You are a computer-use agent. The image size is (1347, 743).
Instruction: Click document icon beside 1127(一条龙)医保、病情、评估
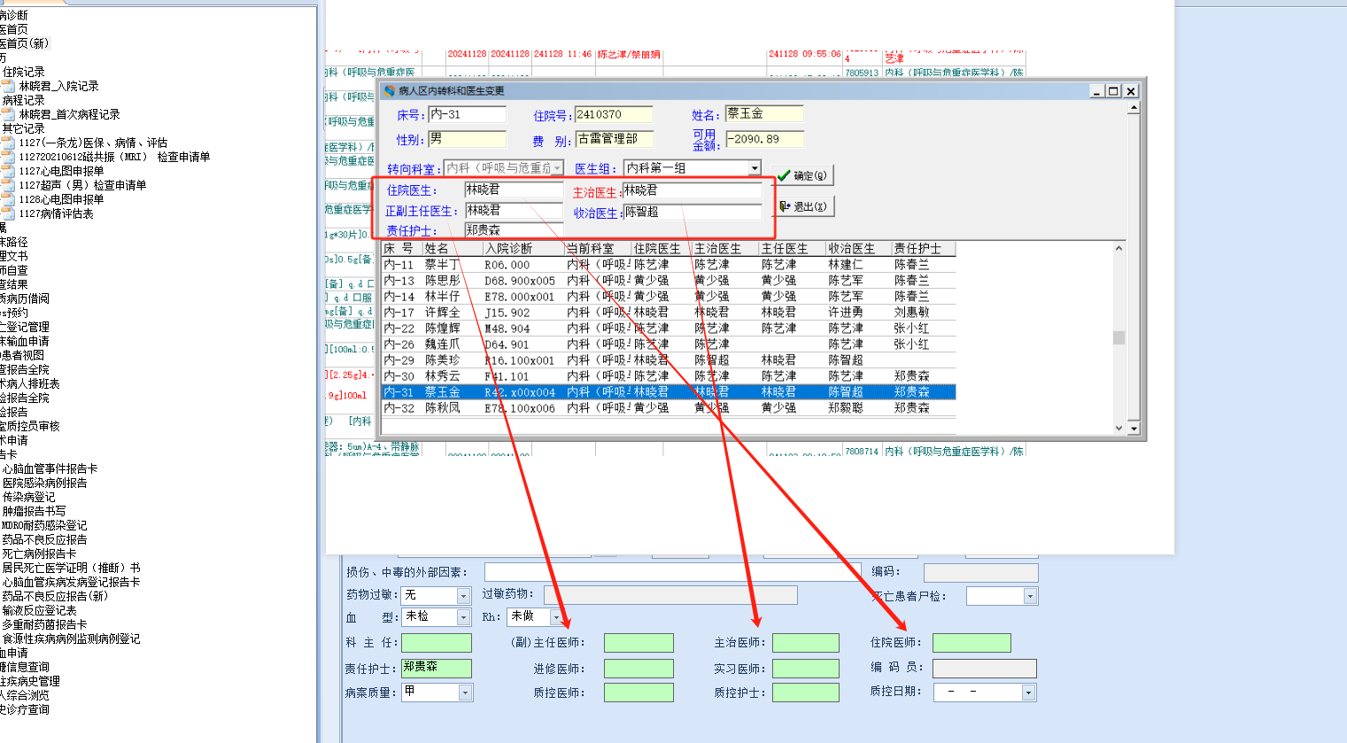tap(8, 143)
